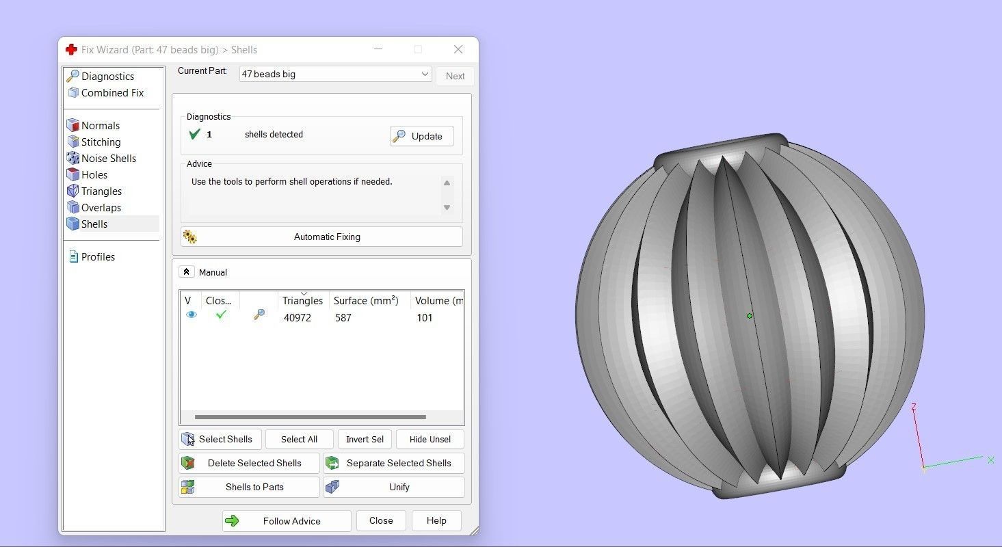Click the Overlaps cube icon
The width and height of the screenshot is (1002, 547).
pyautogui.click(x=72, y=207)
